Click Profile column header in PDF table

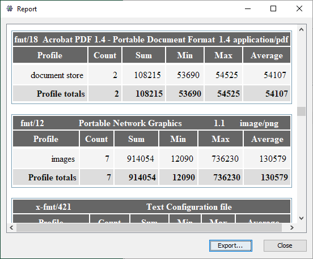(x=50, y=55)
